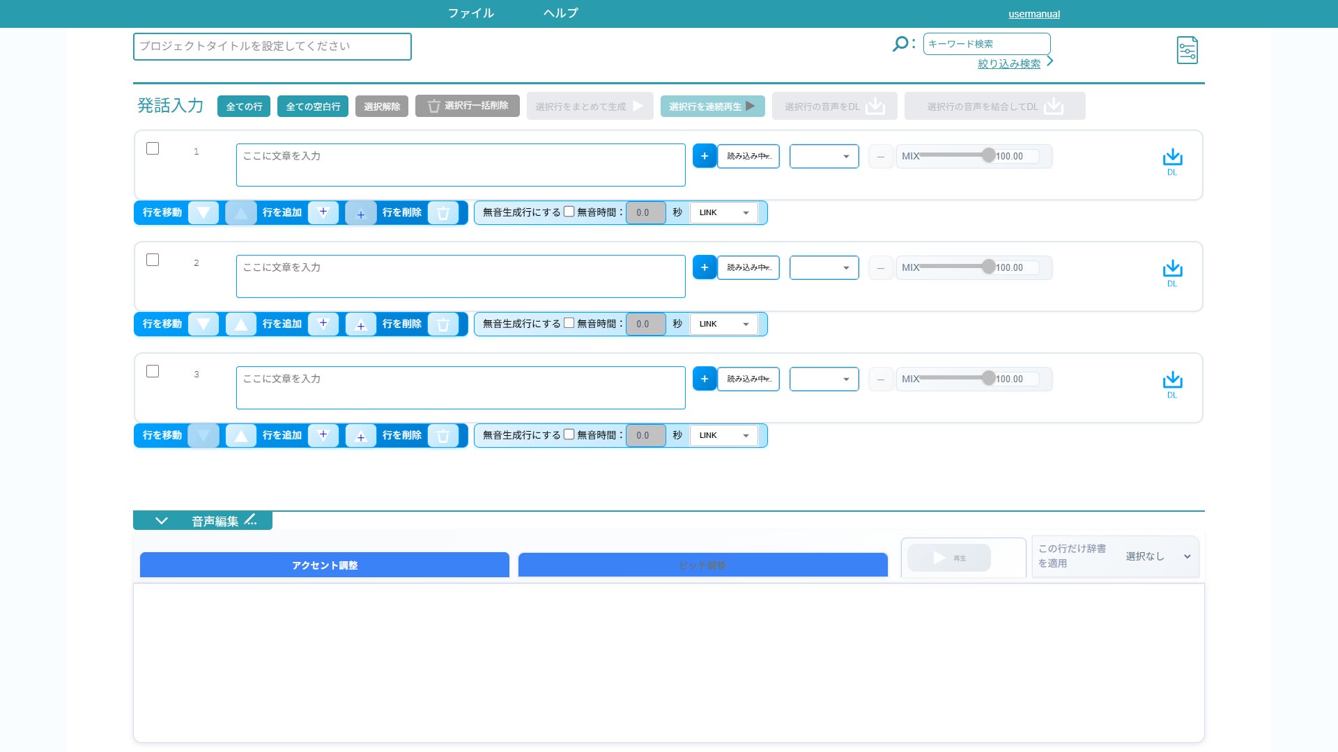The width and height of the screenshot is (1338, 752).
Task: Click the MIX slider handle in row 2
Action: pos(988,267)
